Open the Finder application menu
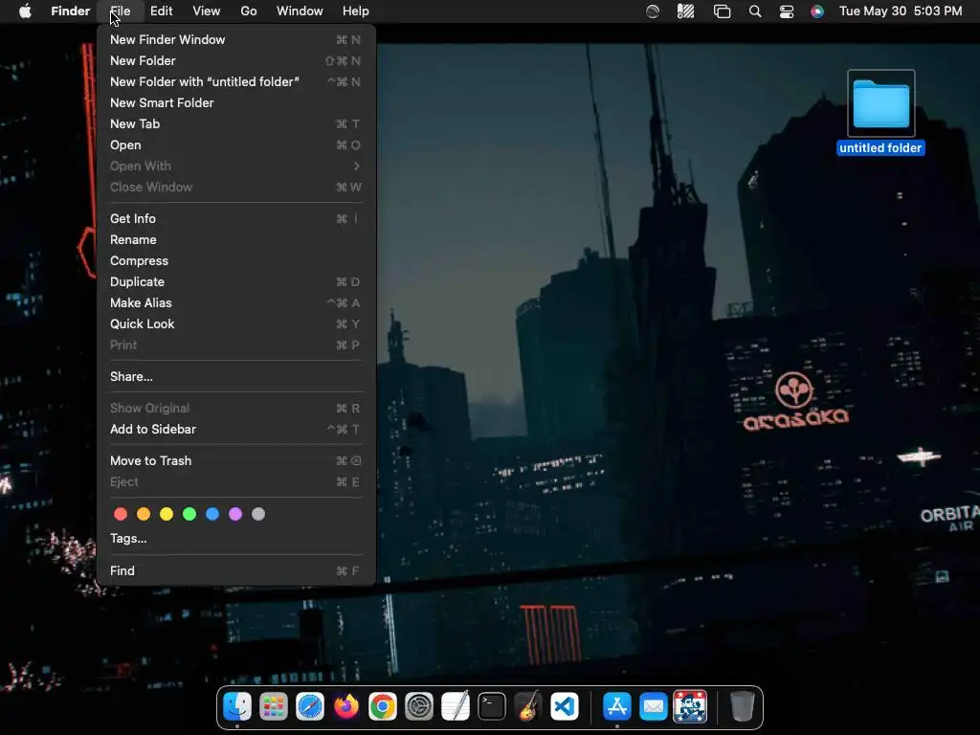Image resolution: width=980 pixels, height=735 pixels. (x=70, y=11)
